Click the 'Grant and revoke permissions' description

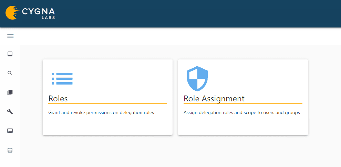tap(101, 112)
